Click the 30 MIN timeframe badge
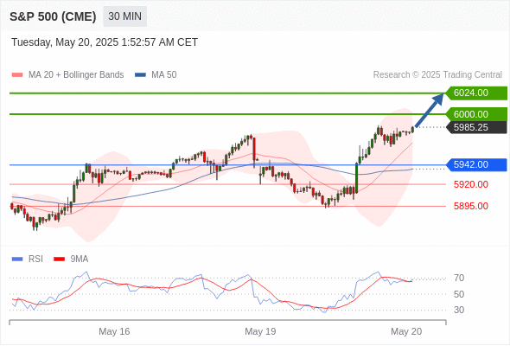 [124, 16]
